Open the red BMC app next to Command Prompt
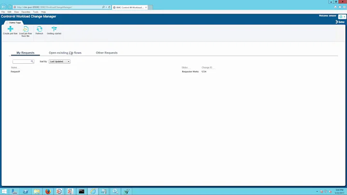347x195 pixels. click(x=70, y=192)
